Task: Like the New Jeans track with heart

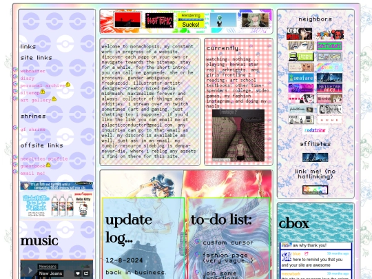Action: click(78, 273)
